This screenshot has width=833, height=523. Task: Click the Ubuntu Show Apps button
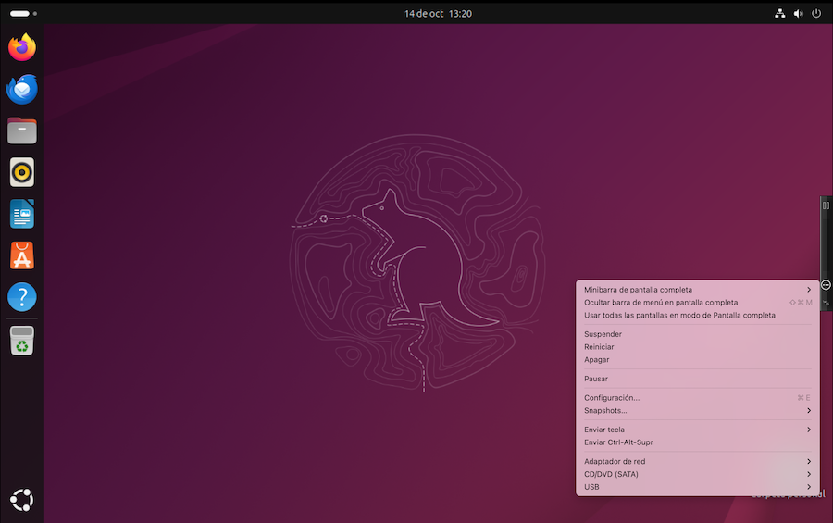tap(22, 501)
